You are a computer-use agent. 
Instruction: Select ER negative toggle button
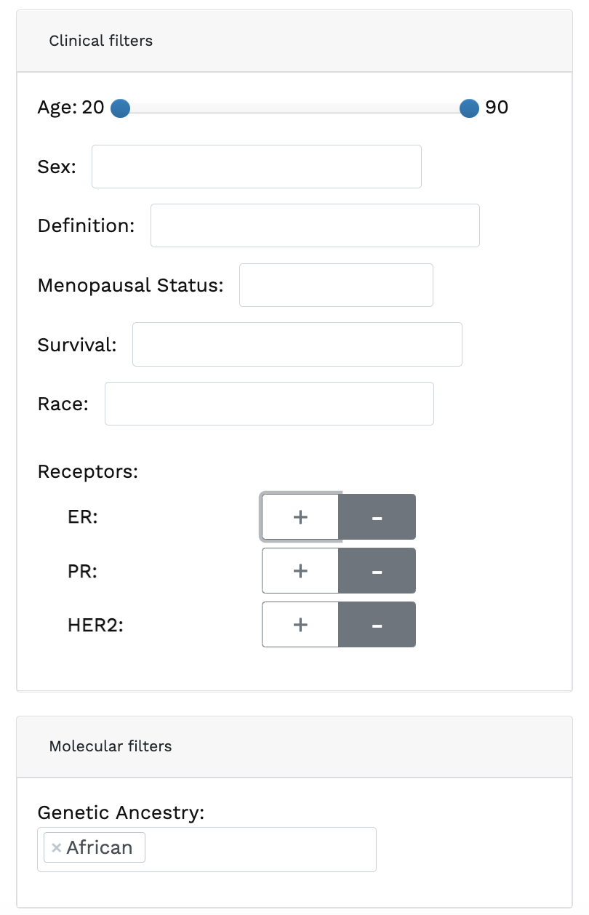click(x=377, y=517)
